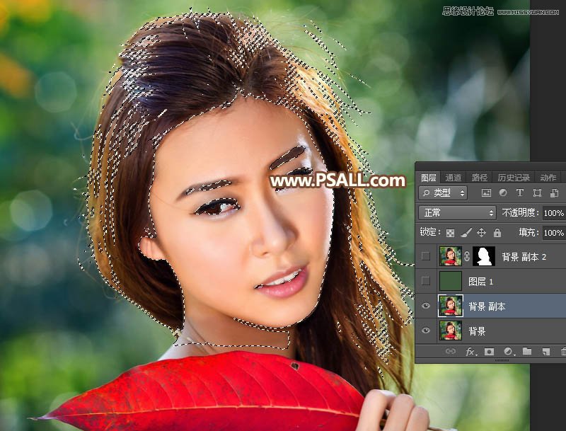Grab the layers panel bottom grip handle
The height and width of the screenshot is (431, 566).
pyautogui.click(x=502, y=360)
